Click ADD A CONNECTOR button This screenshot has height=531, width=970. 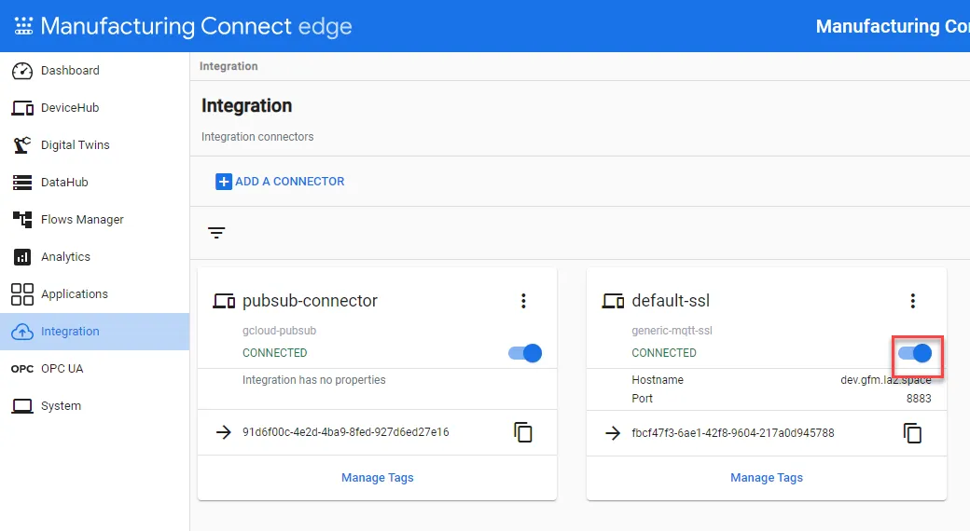(x=280, y=182)
